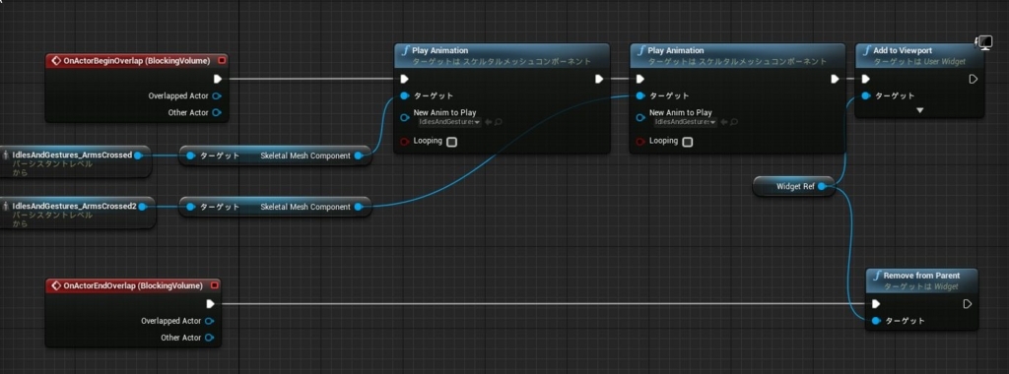Click exec output pin of second Play Animation
Viewport: 1009px width, 374px height.
(x=835, y=79)
